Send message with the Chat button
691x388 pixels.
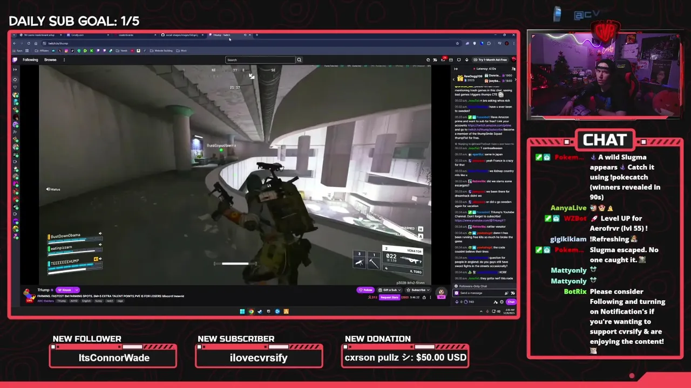(x=511, y=302)
